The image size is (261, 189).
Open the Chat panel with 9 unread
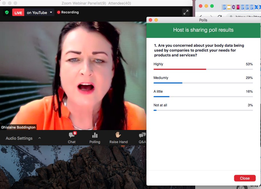coord(72,138)
